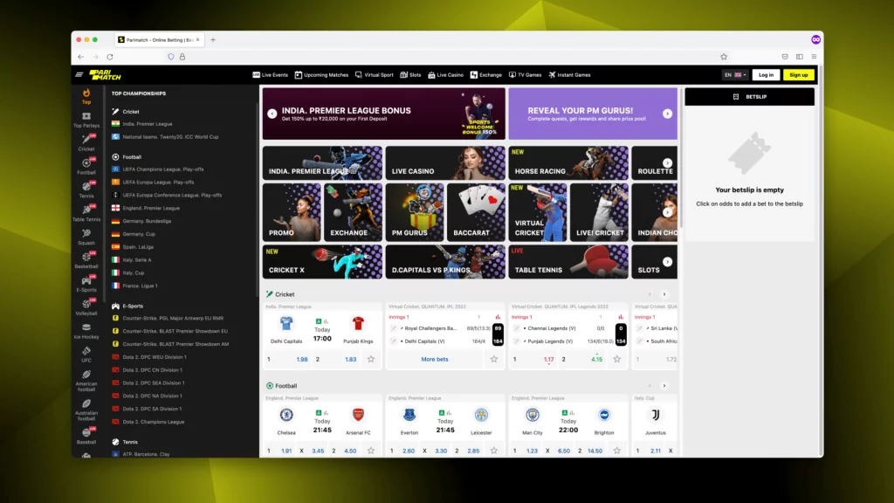Open England Premier League in Top Championships
Image resolution: width=894 pixels, height=503 pixels.
(x=151, y=208)
